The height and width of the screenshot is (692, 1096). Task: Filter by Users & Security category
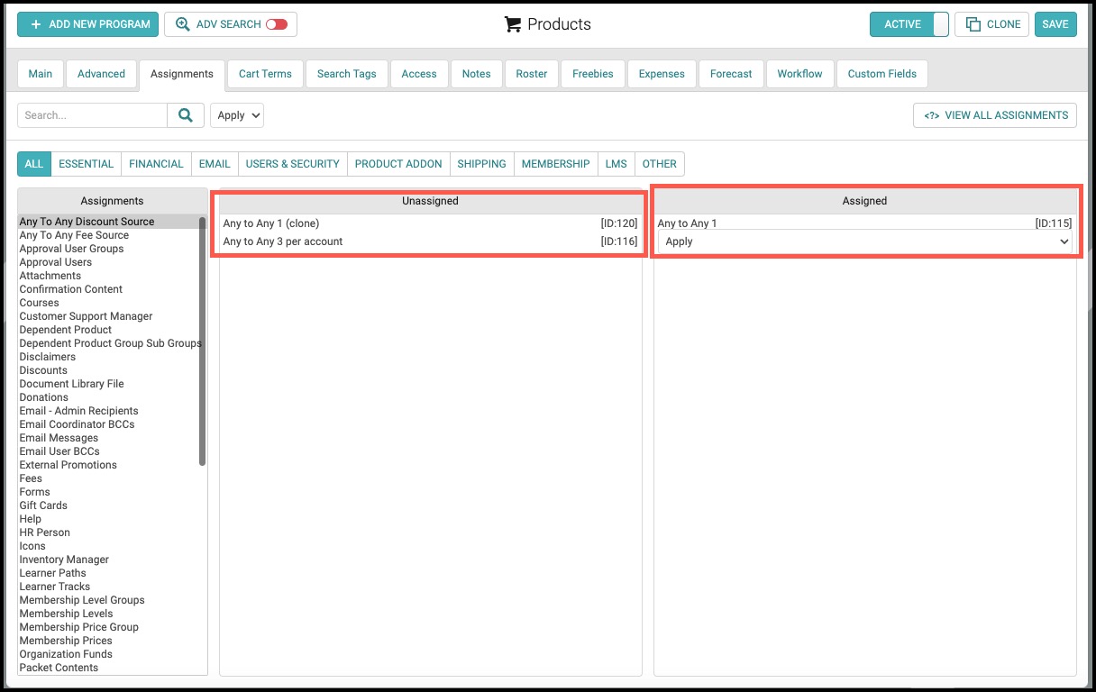(293, 164)
